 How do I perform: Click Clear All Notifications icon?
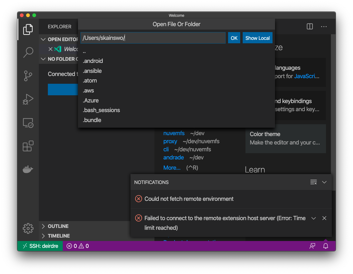pyautogui.click(x=313, y=182)
